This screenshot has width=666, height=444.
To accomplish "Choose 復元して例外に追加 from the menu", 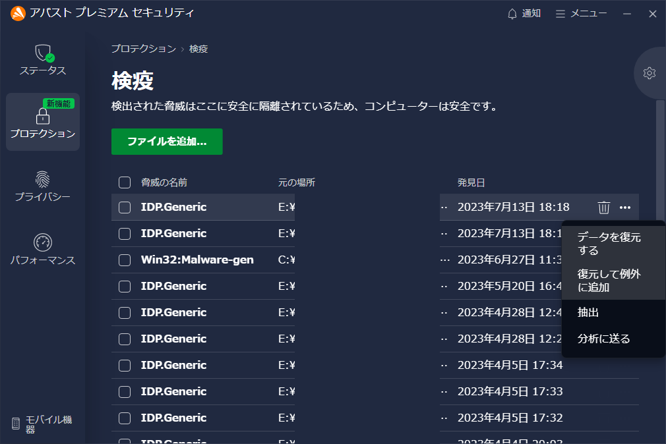I will (613, 281).
